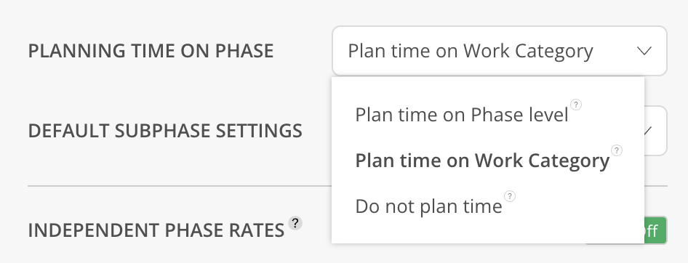
Task: Click empty space right of Do not plan time help icon
Action: pos(579,206)
